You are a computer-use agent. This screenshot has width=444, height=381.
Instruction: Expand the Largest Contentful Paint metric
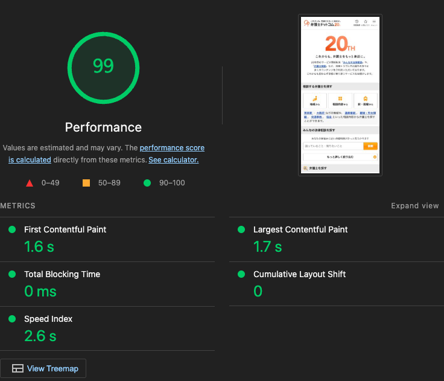[x=300, y=229]
